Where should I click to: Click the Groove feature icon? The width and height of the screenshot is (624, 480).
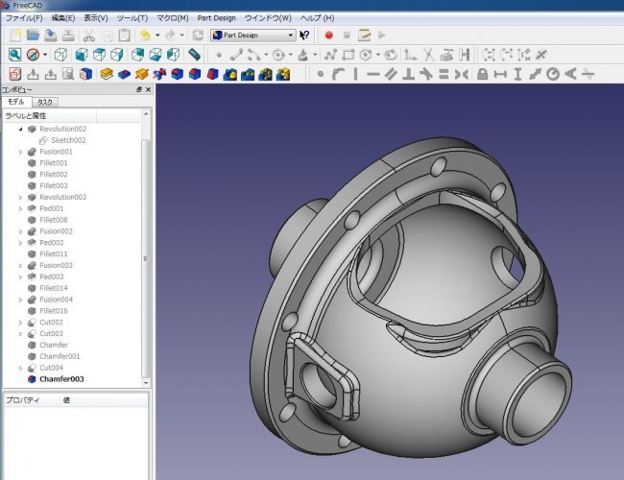pyautogui.click(x=159, y=74)
